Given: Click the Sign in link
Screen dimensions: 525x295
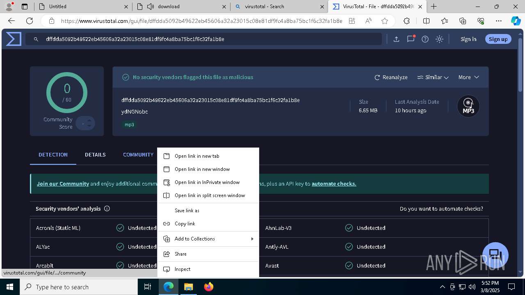Looking at the screenshot, I should click(468, 39).
